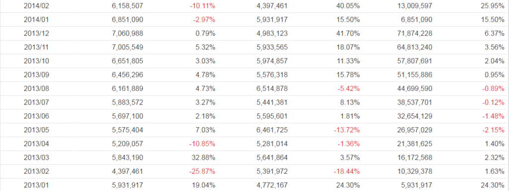Select the -10.85% cell
509x191 pixels.
[x=202, y=144]
